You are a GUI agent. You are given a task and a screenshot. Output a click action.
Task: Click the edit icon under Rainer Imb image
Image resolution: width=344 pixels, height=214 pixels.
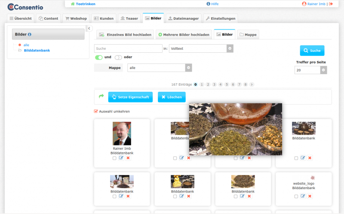(x=121, y=158)
